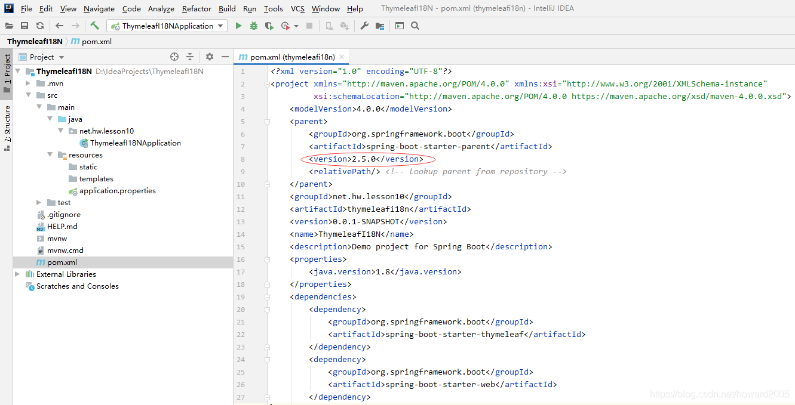The width and height of the screenshot is (795, 405).
Task: Open the VCS menu
Action: (297, 8)
